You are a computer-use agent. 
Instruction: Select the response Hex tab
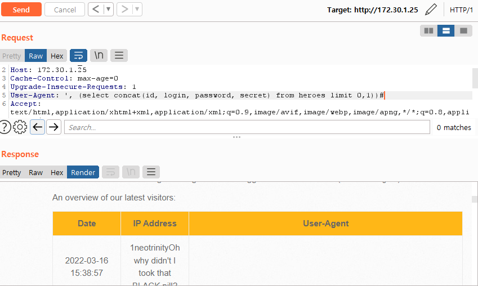coord(57,172)
